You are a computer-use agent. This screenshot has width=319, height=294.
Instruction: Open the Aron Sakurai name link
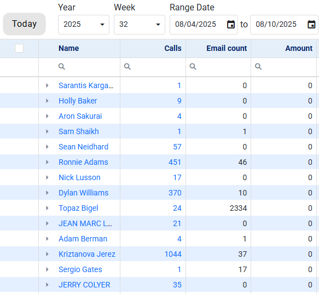click(80, 116)
